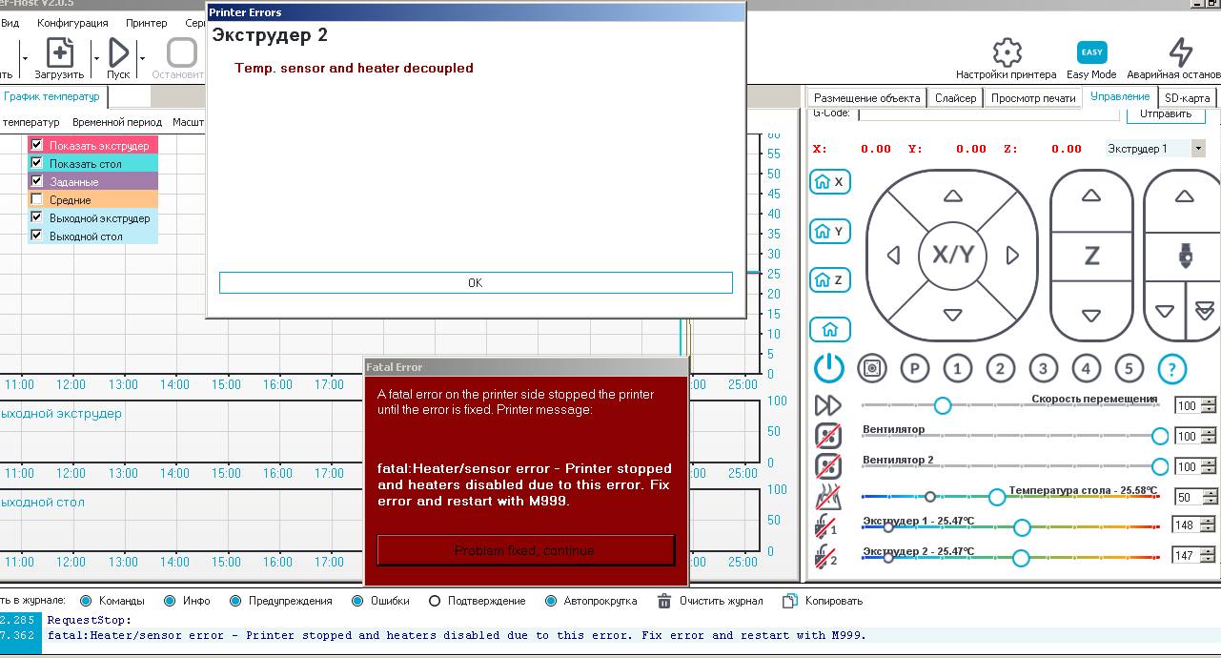Click the Home X axis icon
This screenshot has height=658, width=1221.
(829, 182)
